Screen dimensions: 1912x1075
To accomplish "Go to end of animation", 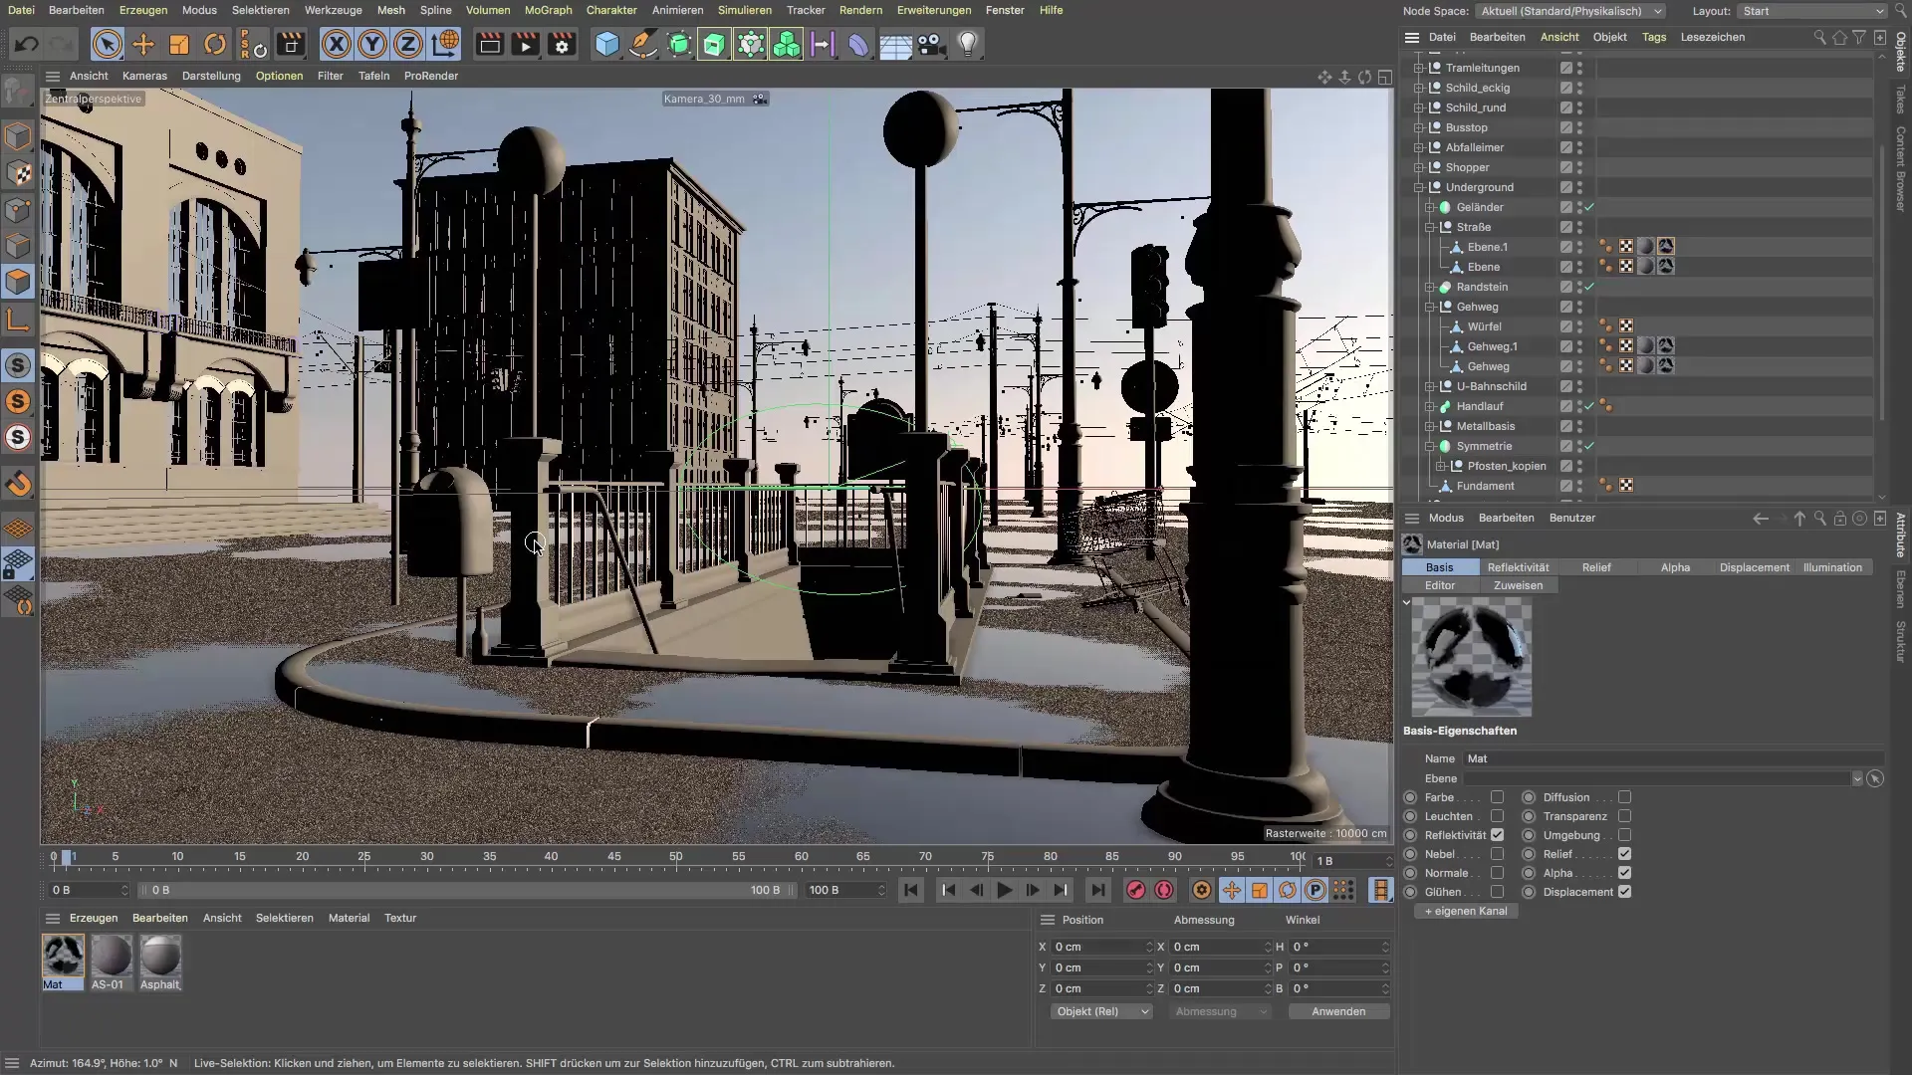I will tap(1097, 890).
